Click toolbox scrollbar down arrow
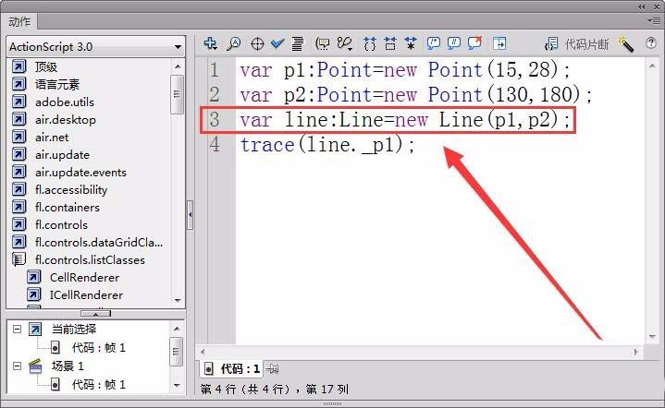This screenshot has height=408, width=665. coord(178,301)
